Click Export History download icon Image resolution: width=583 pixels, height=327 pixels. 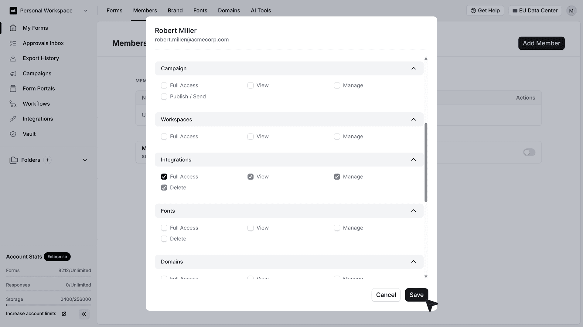[13, 58]
